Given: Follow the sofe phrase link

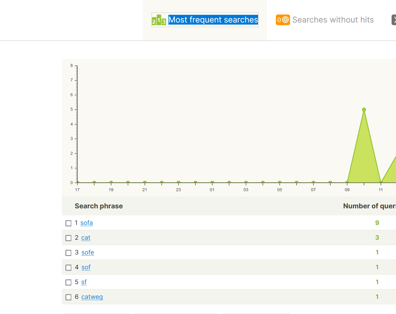Looking at the screenshot, I should [88, 252].
